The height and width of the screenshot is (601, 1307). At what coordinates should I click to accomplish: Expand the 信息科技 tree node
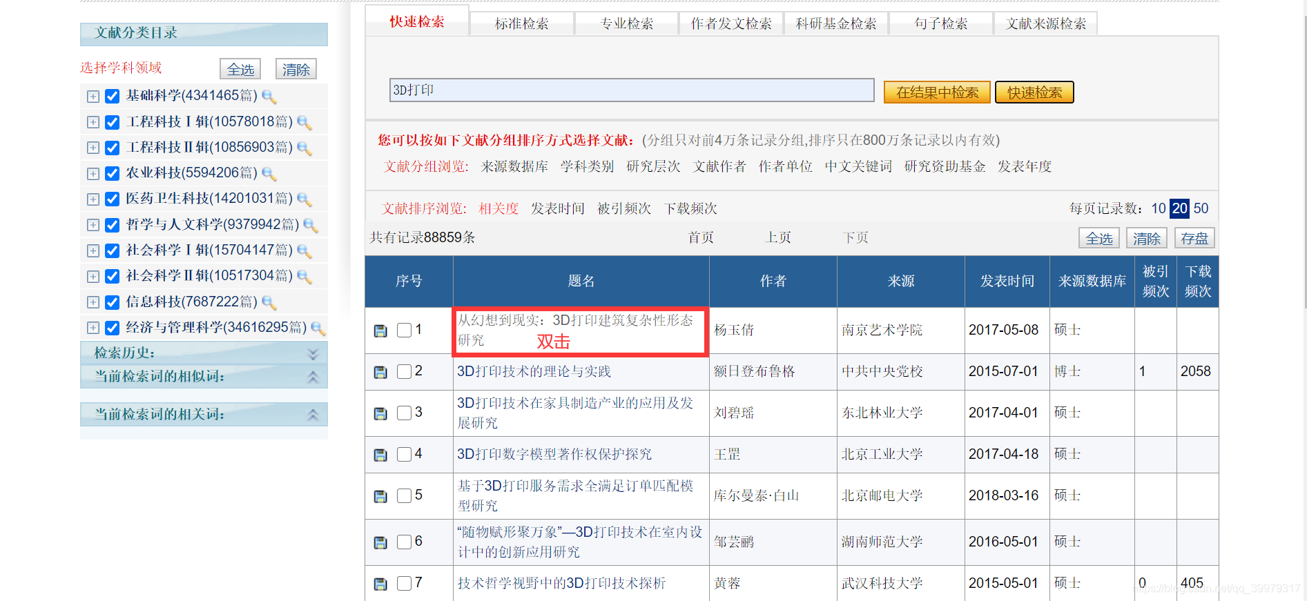pos(93,302)
